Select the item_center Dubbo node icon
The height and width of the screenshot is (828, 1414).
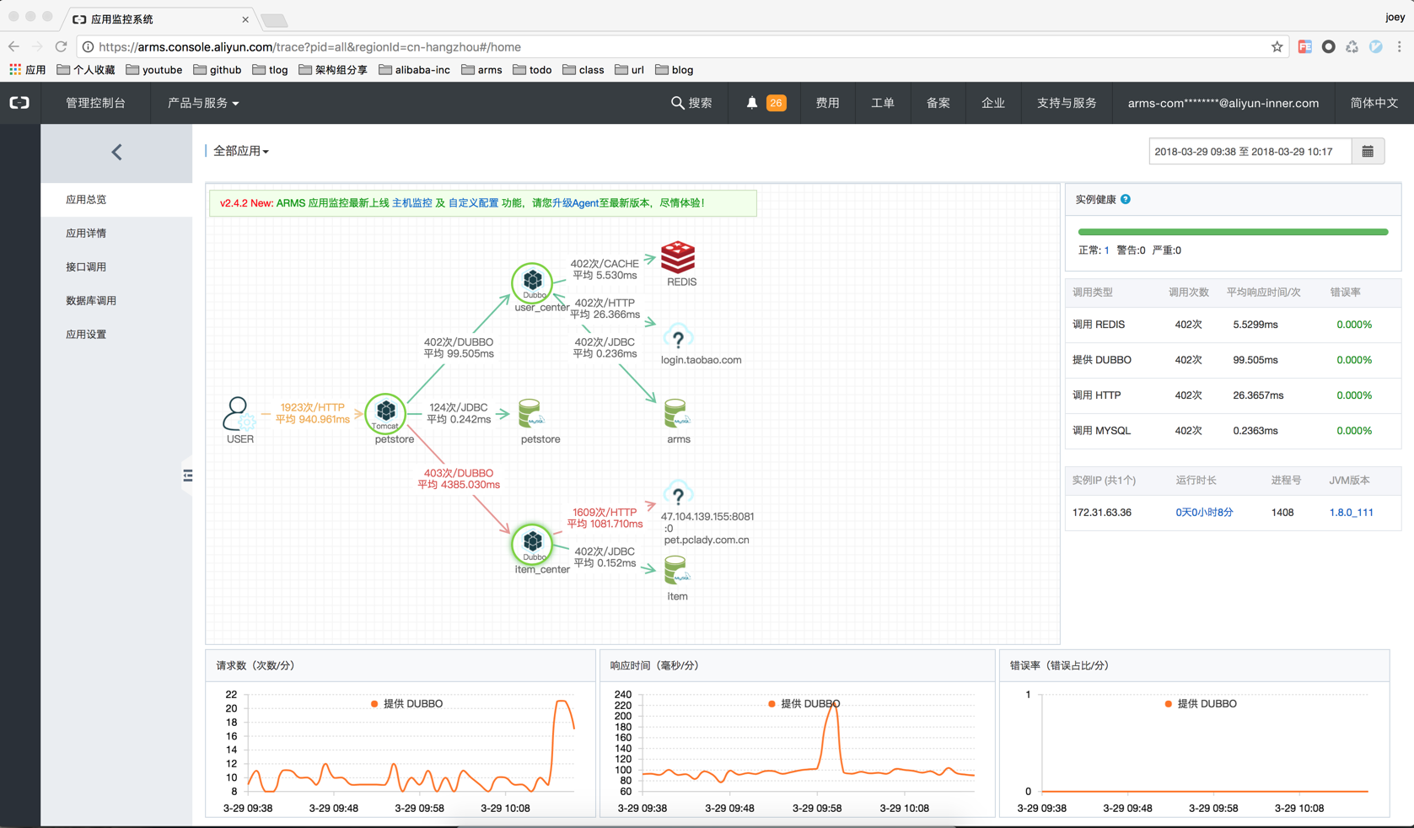click(x=532, y=544)
